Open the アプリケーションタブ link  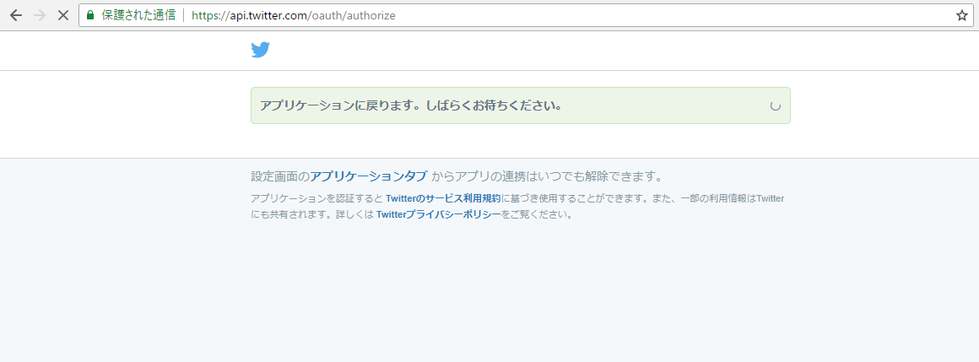pyautogui.click(x=368, y=176)
